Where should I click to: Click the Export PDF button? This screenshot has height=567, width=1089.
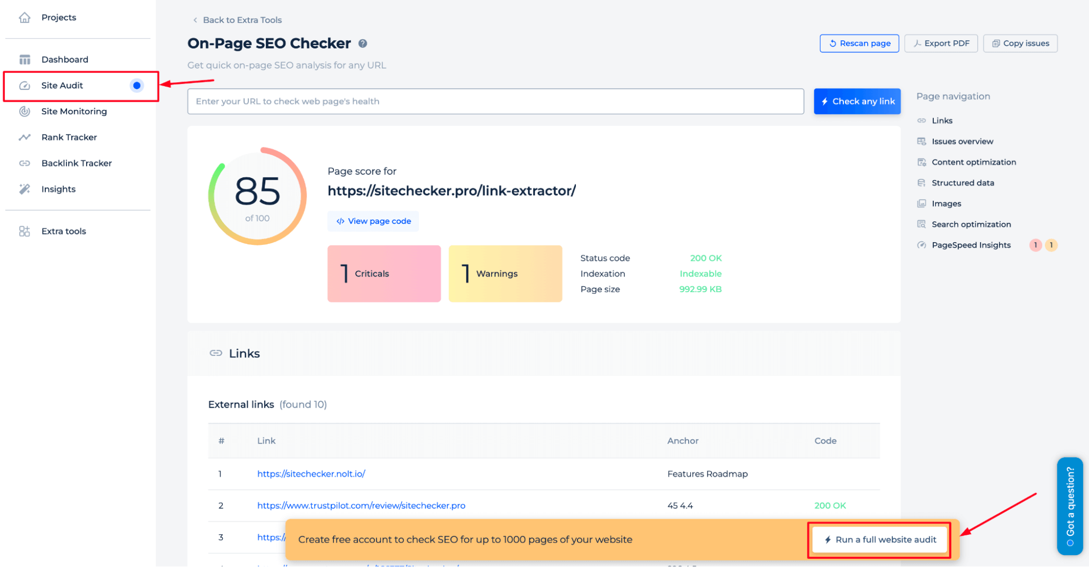941,44
